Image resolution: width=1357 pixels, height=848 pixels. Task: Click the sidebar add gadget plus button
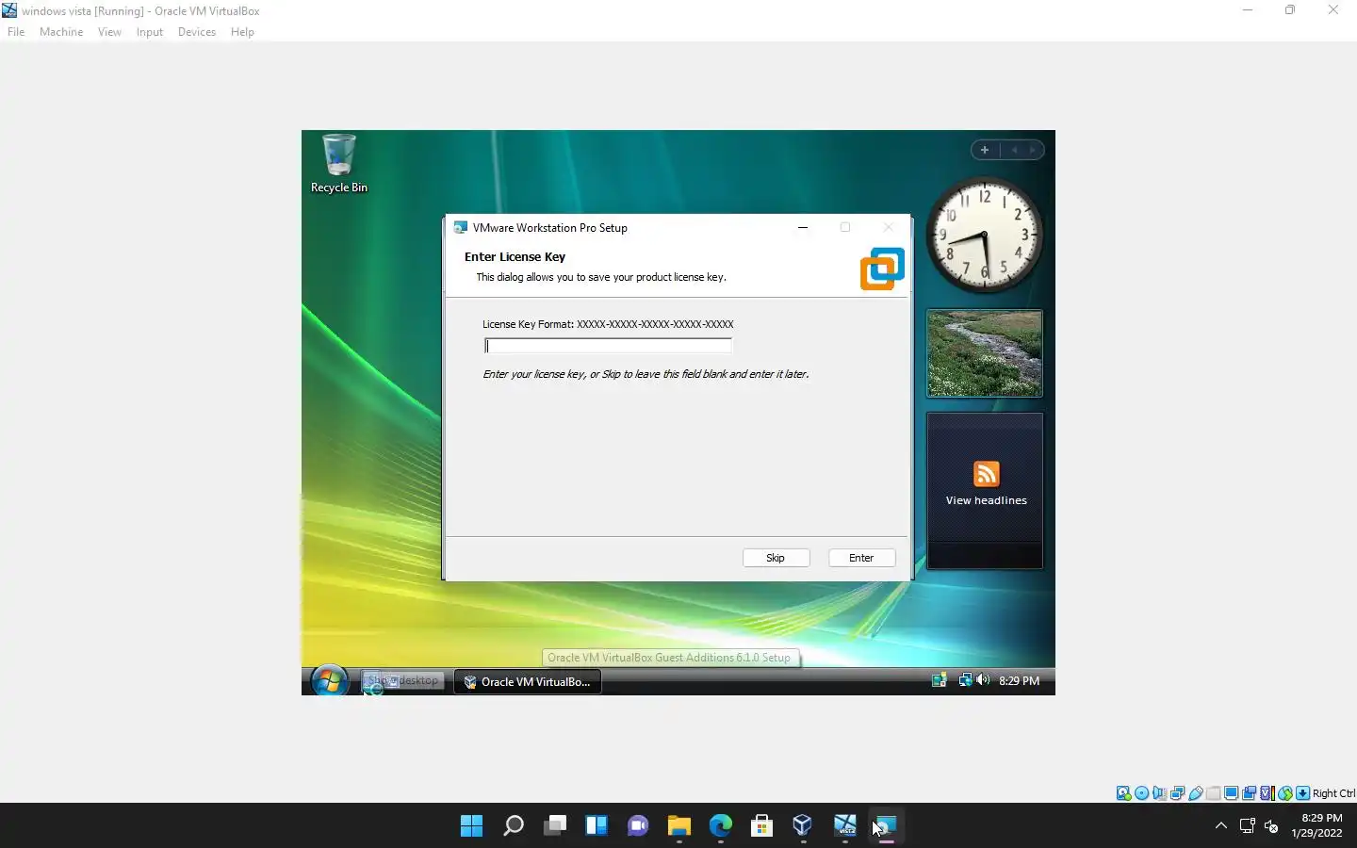click(x=984, y=150)
